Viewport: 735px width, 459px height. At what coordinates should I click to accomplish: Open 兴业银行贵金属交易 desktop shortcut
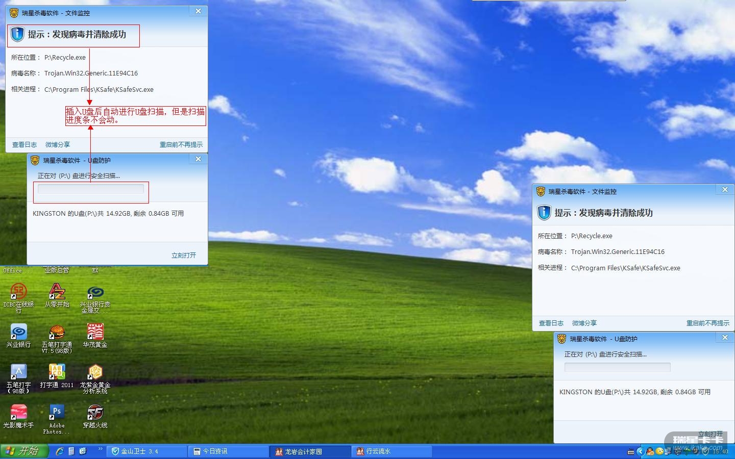[x=95, y=299]
